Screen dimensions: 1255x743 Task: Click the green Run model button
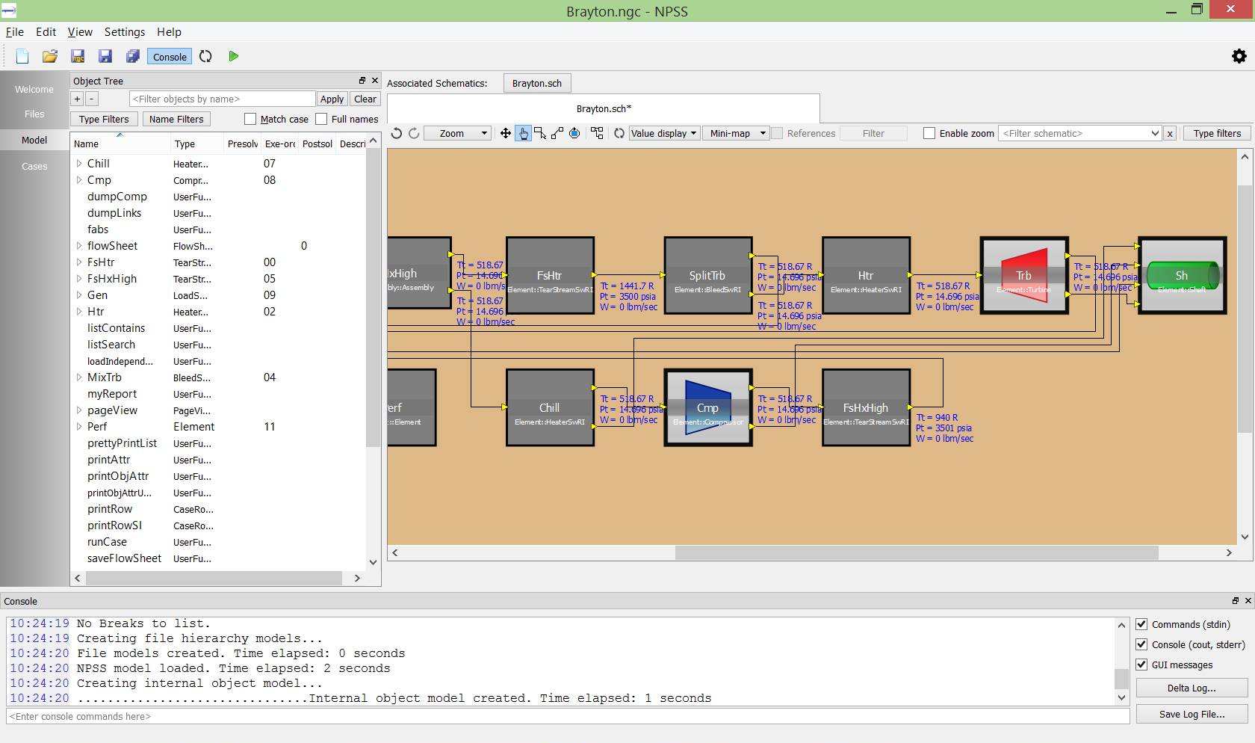click(x=233, y=56)
